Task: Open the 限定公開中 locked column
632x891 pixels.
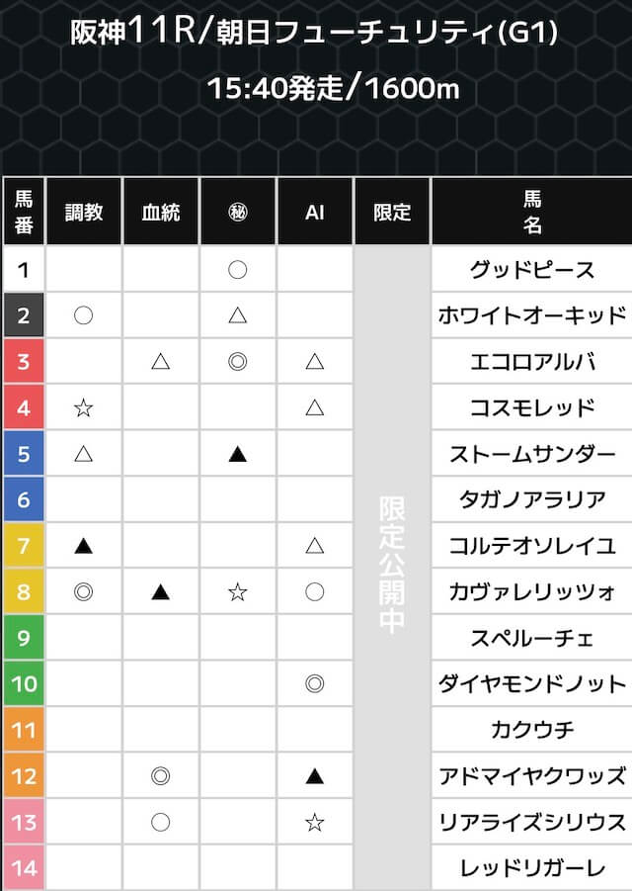Action: 392,564
